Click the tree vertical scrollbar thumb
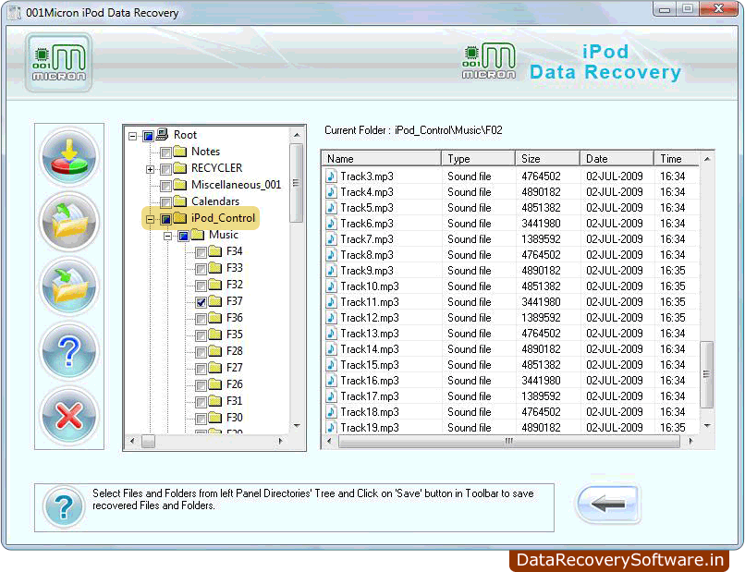 [296, 183]
